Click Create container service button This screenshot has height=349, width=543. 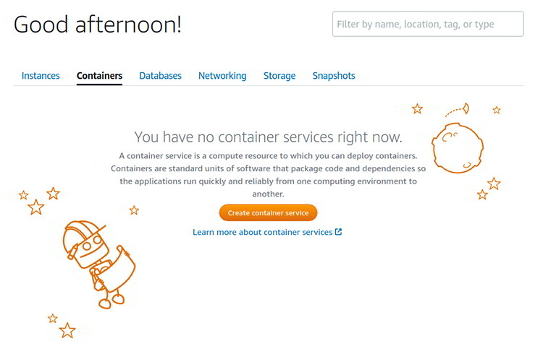click(268, 213)
